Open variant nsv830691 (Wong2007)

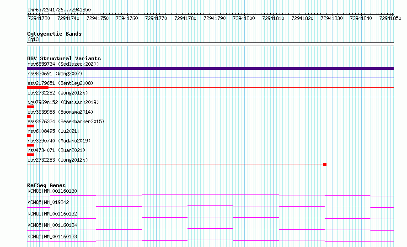point(55,74)
